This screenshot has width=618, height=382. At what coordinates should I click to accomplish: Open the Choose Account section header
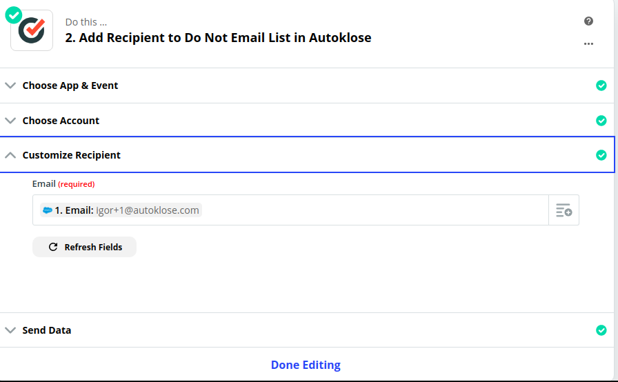307,121
